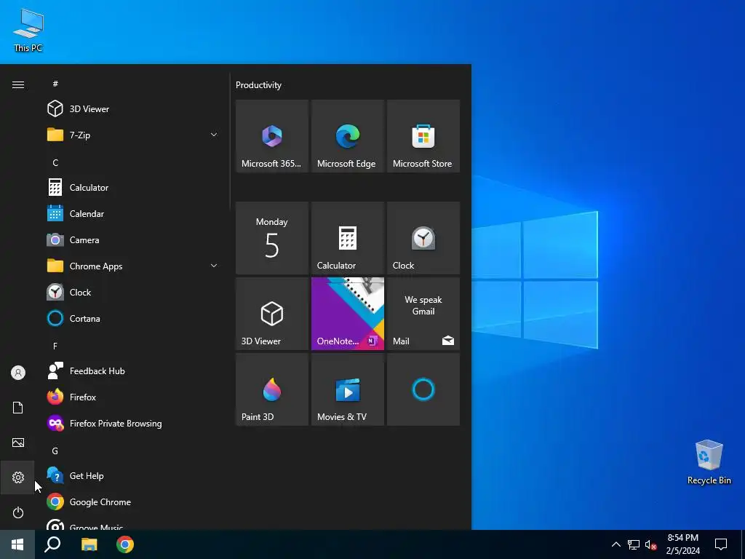Expand the Start menu hamburger button
The height and width of the screenshot is (559, 745).
coord(18,84)
